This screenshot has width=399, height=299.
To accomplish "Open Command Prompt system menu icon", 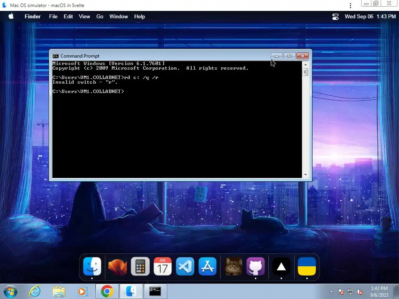I will click(55, 56).
